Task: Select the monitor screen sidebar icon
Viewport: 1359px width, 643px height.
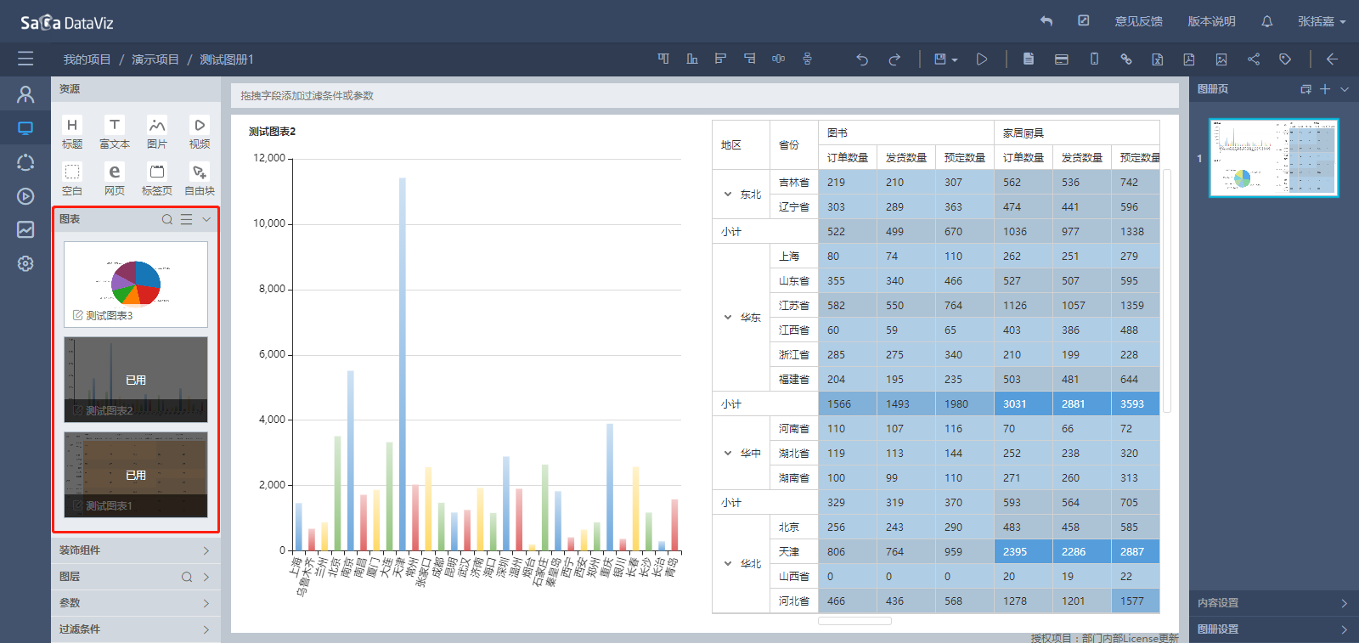Action: (25, 128)
